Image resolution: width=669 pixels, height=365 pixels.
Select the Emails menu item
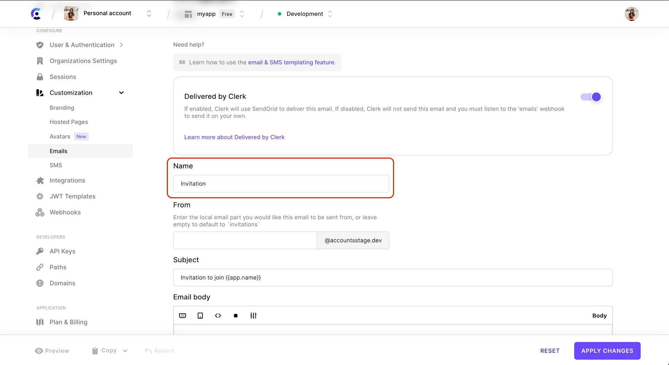(58, 151)
